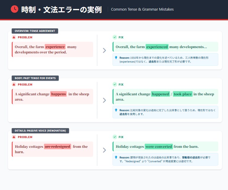Click 'from the barn.' in the green fix box

tap(186, 147)
